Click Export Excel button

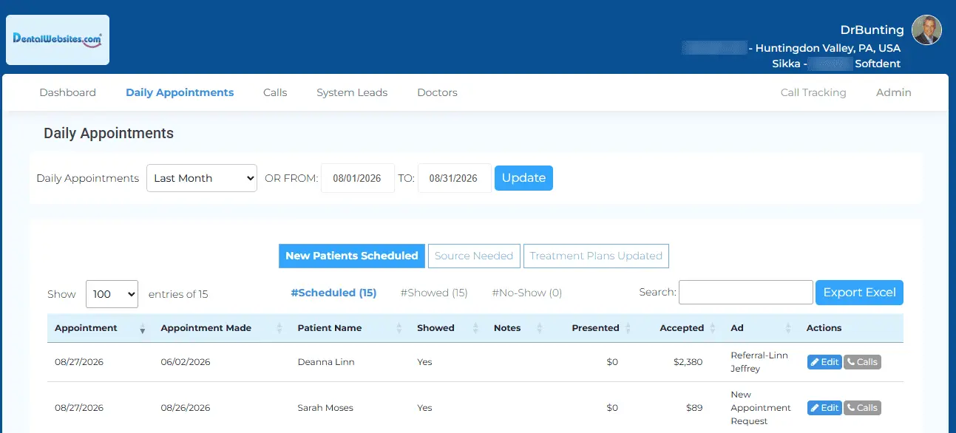point(859,292)
